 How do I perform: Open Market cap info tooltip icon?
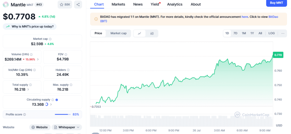(x=50, y=39)
